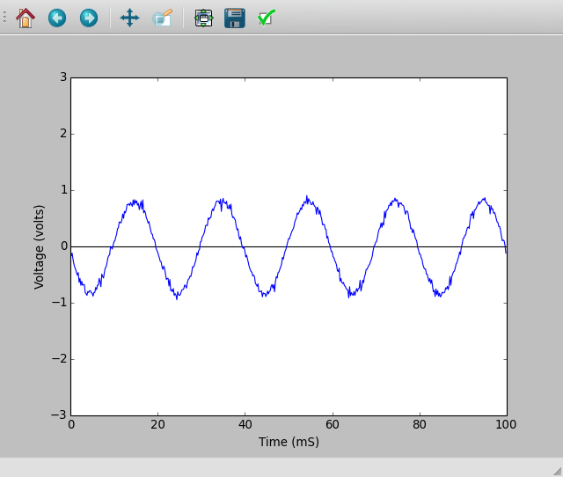The image size is (563, 477).
Task: Grab the toolbar handle dots
Action: 4,18
